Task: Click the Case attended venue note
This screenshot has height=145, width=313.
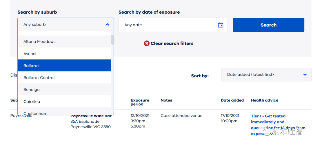Action: click(x=181, y=115)
